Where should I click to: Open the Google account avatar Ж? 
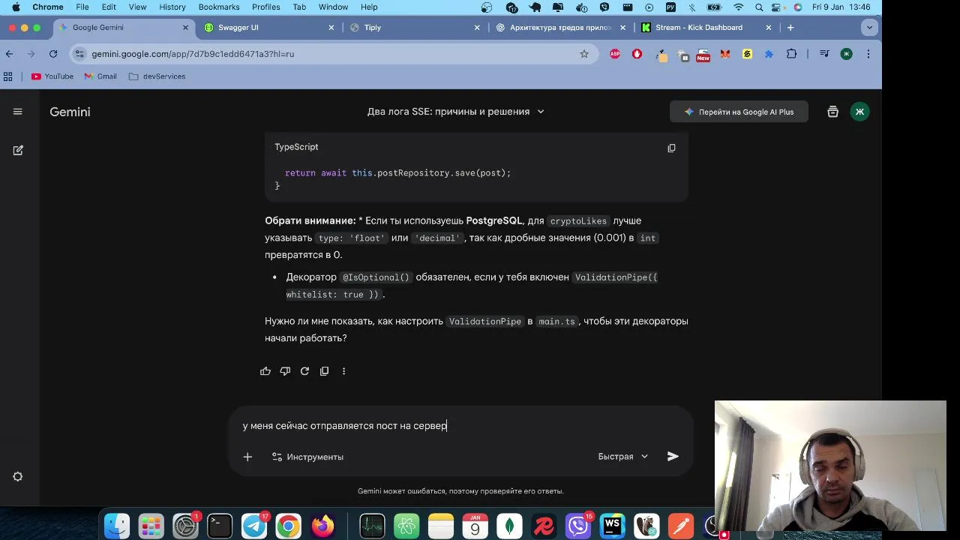click(x=859, y=112)
